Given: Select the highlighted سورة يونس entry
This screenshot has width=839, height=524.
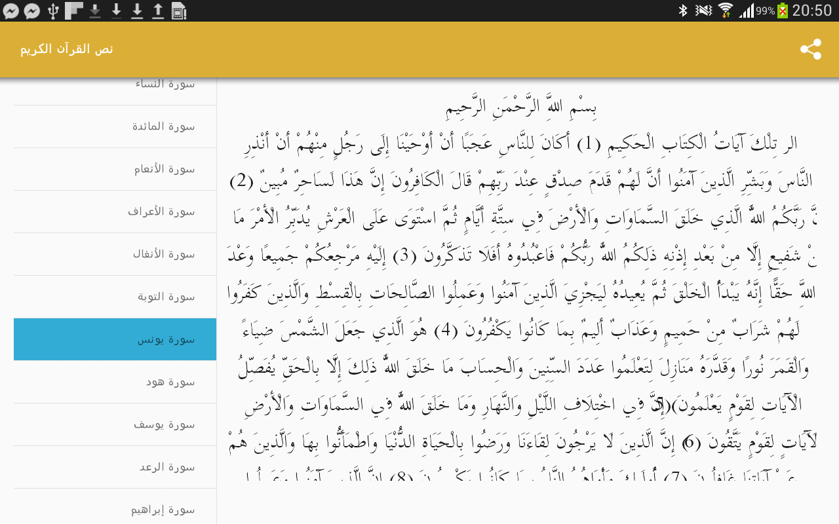Looking at the screenshot, I should (115, 339).
